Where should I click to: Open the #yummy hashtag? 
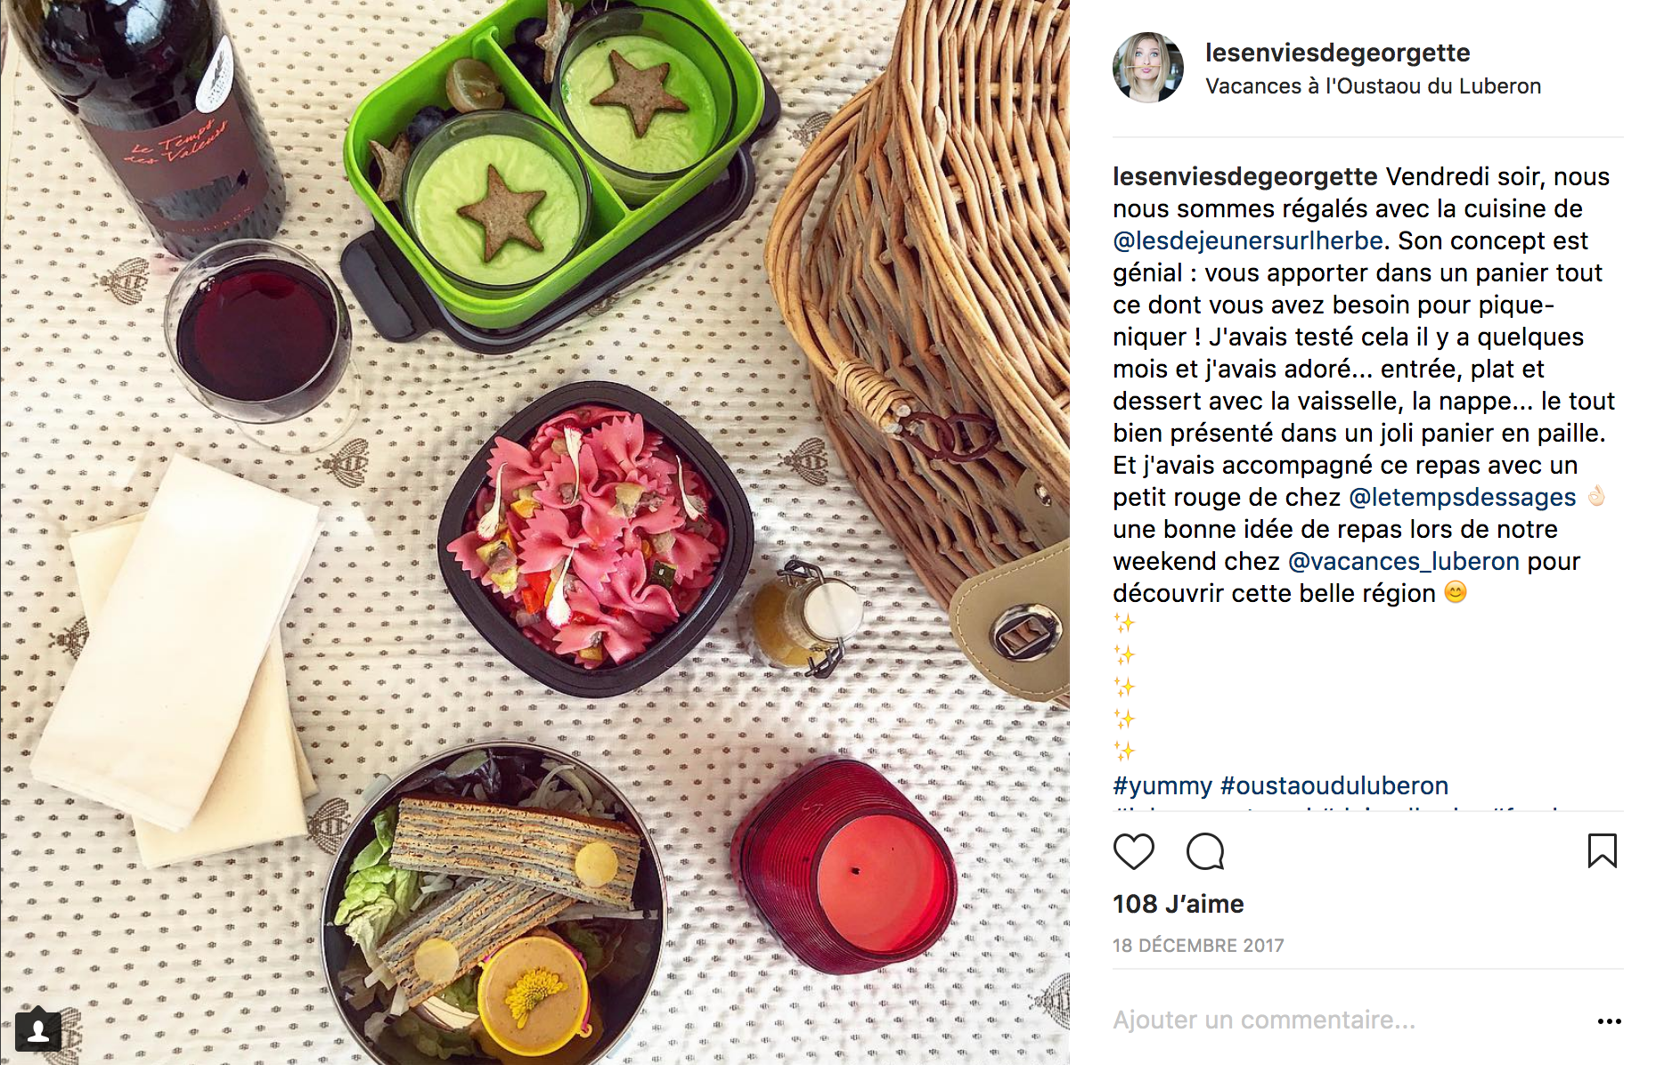coord(1162,785)
